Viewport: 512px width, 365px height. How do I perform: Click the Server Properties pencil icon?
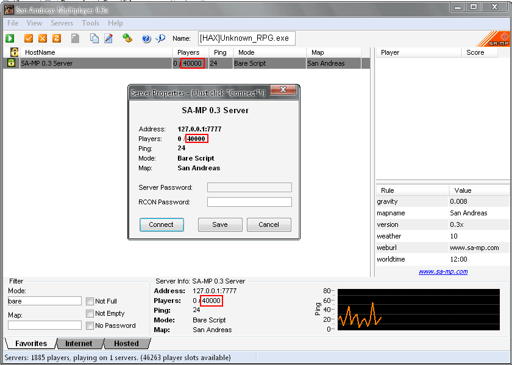tap(108, 38)
